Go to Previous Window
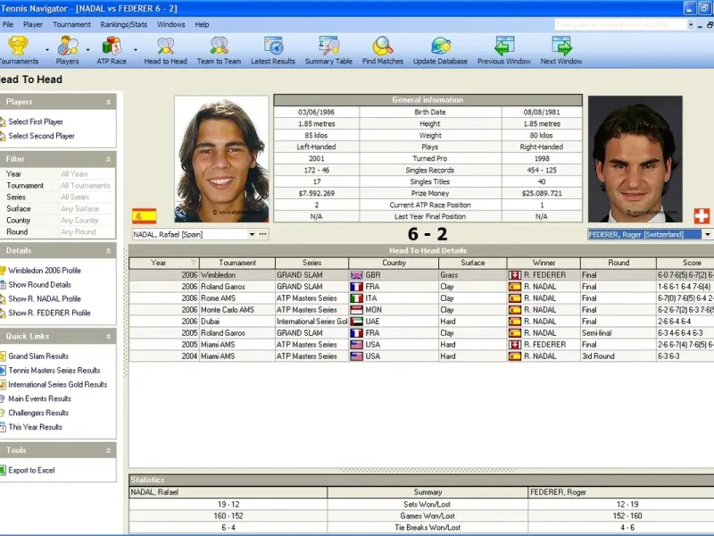Viewport: 714px width, 536px height. 504,50
